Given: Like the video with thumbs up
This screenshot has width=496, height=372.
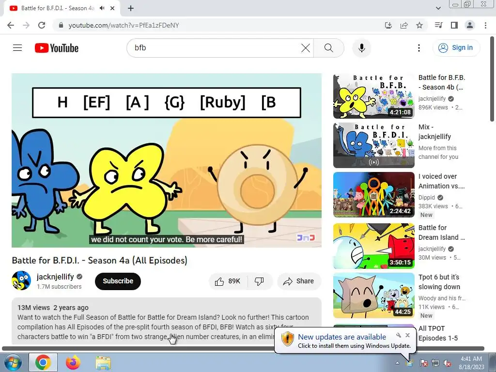Looking at the screenshot, I should point(228,281).
